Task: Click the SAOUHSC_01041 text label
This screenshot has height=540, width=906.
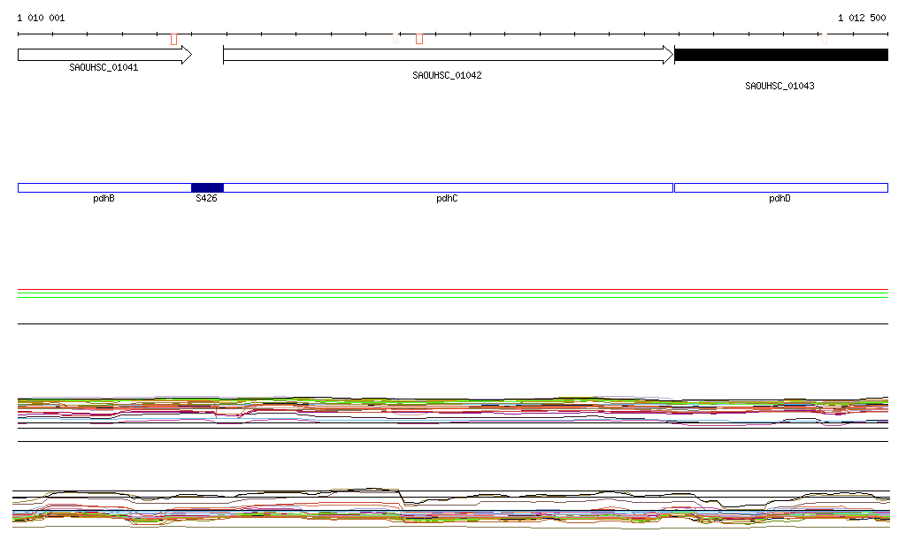Action: coord(104,67)
